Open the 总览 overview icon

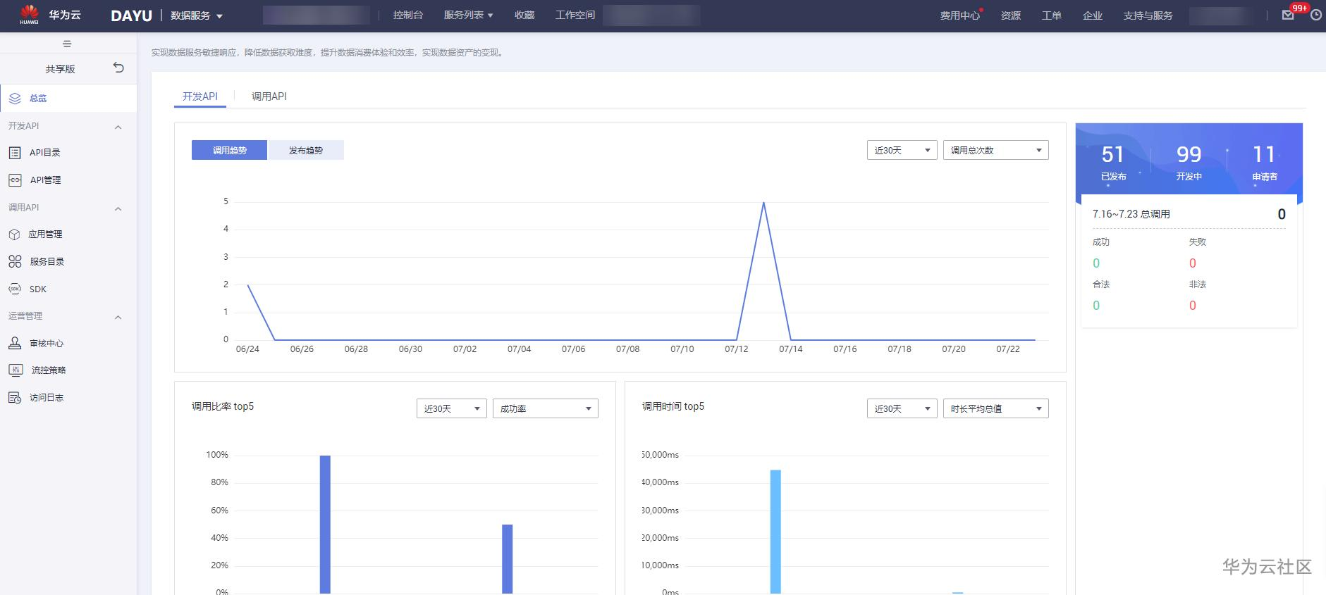(15, 99)
